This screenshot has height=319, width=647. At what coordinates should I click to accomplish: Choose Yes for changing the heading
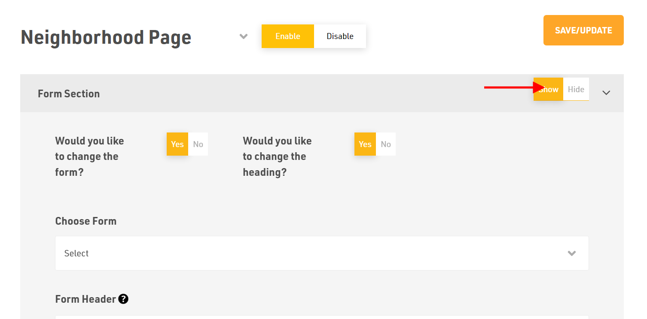(365, 144)
